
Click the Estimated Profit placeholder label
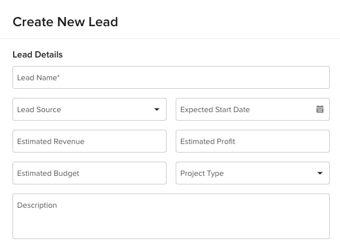[x=208, y=141]
